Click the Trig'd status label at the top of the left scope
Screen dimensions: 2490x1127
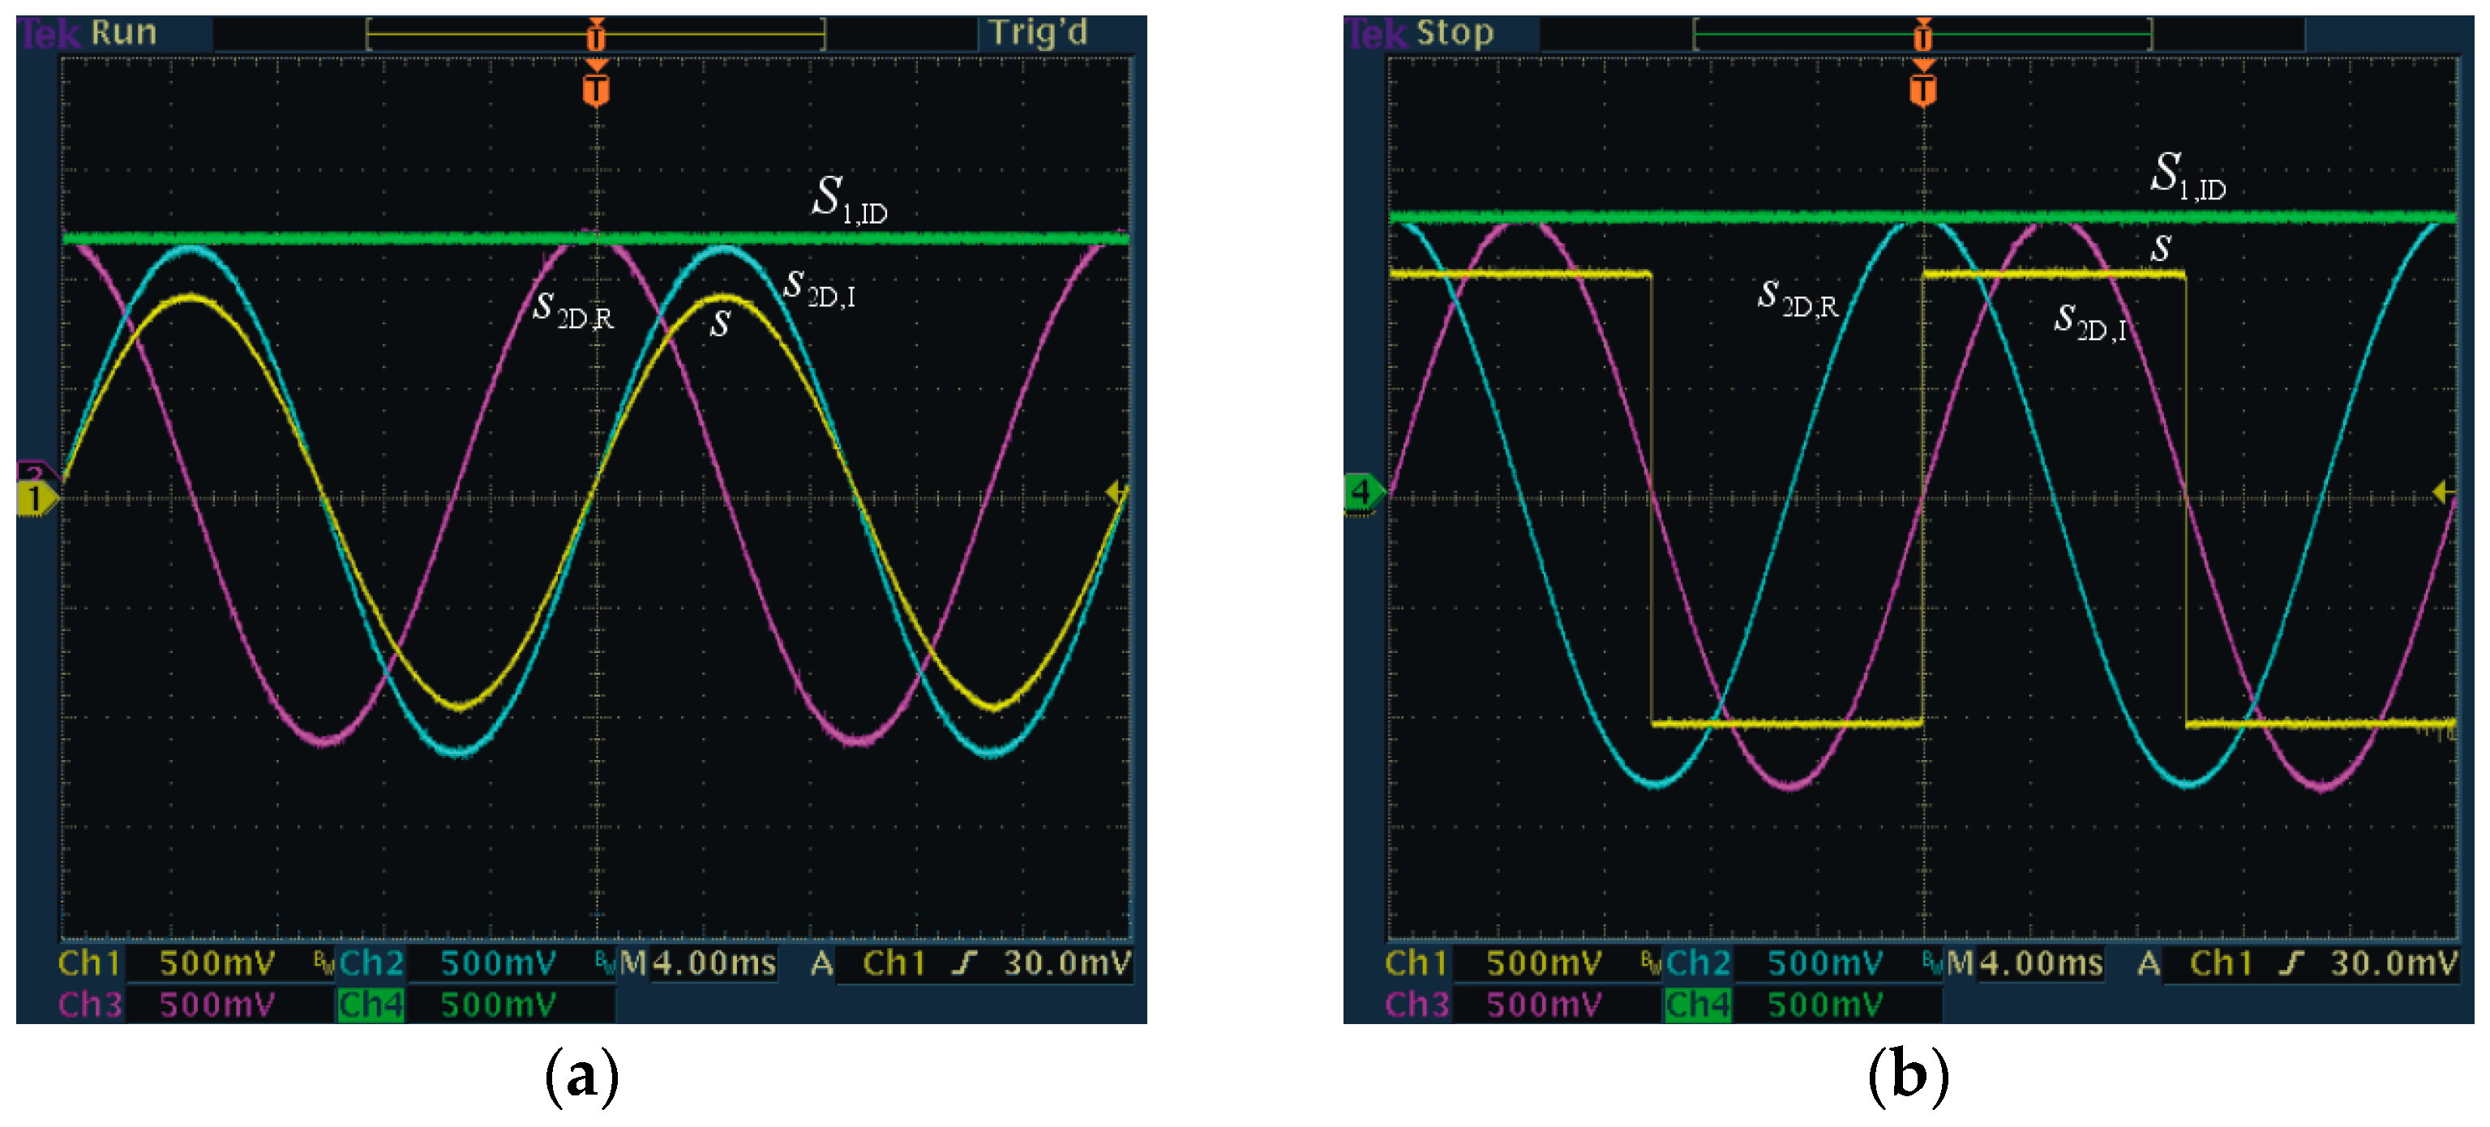click(x=1037, y=33)
